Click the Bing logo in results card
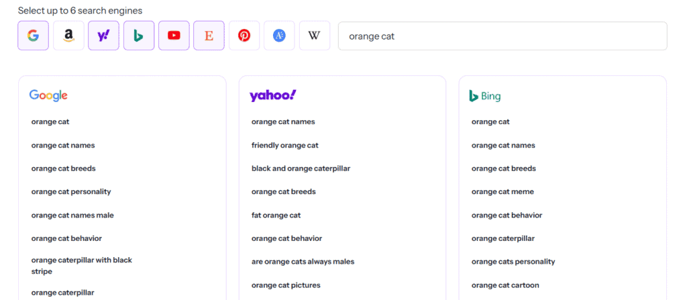This screenshot has width=687, height=300. coord(485,96)
